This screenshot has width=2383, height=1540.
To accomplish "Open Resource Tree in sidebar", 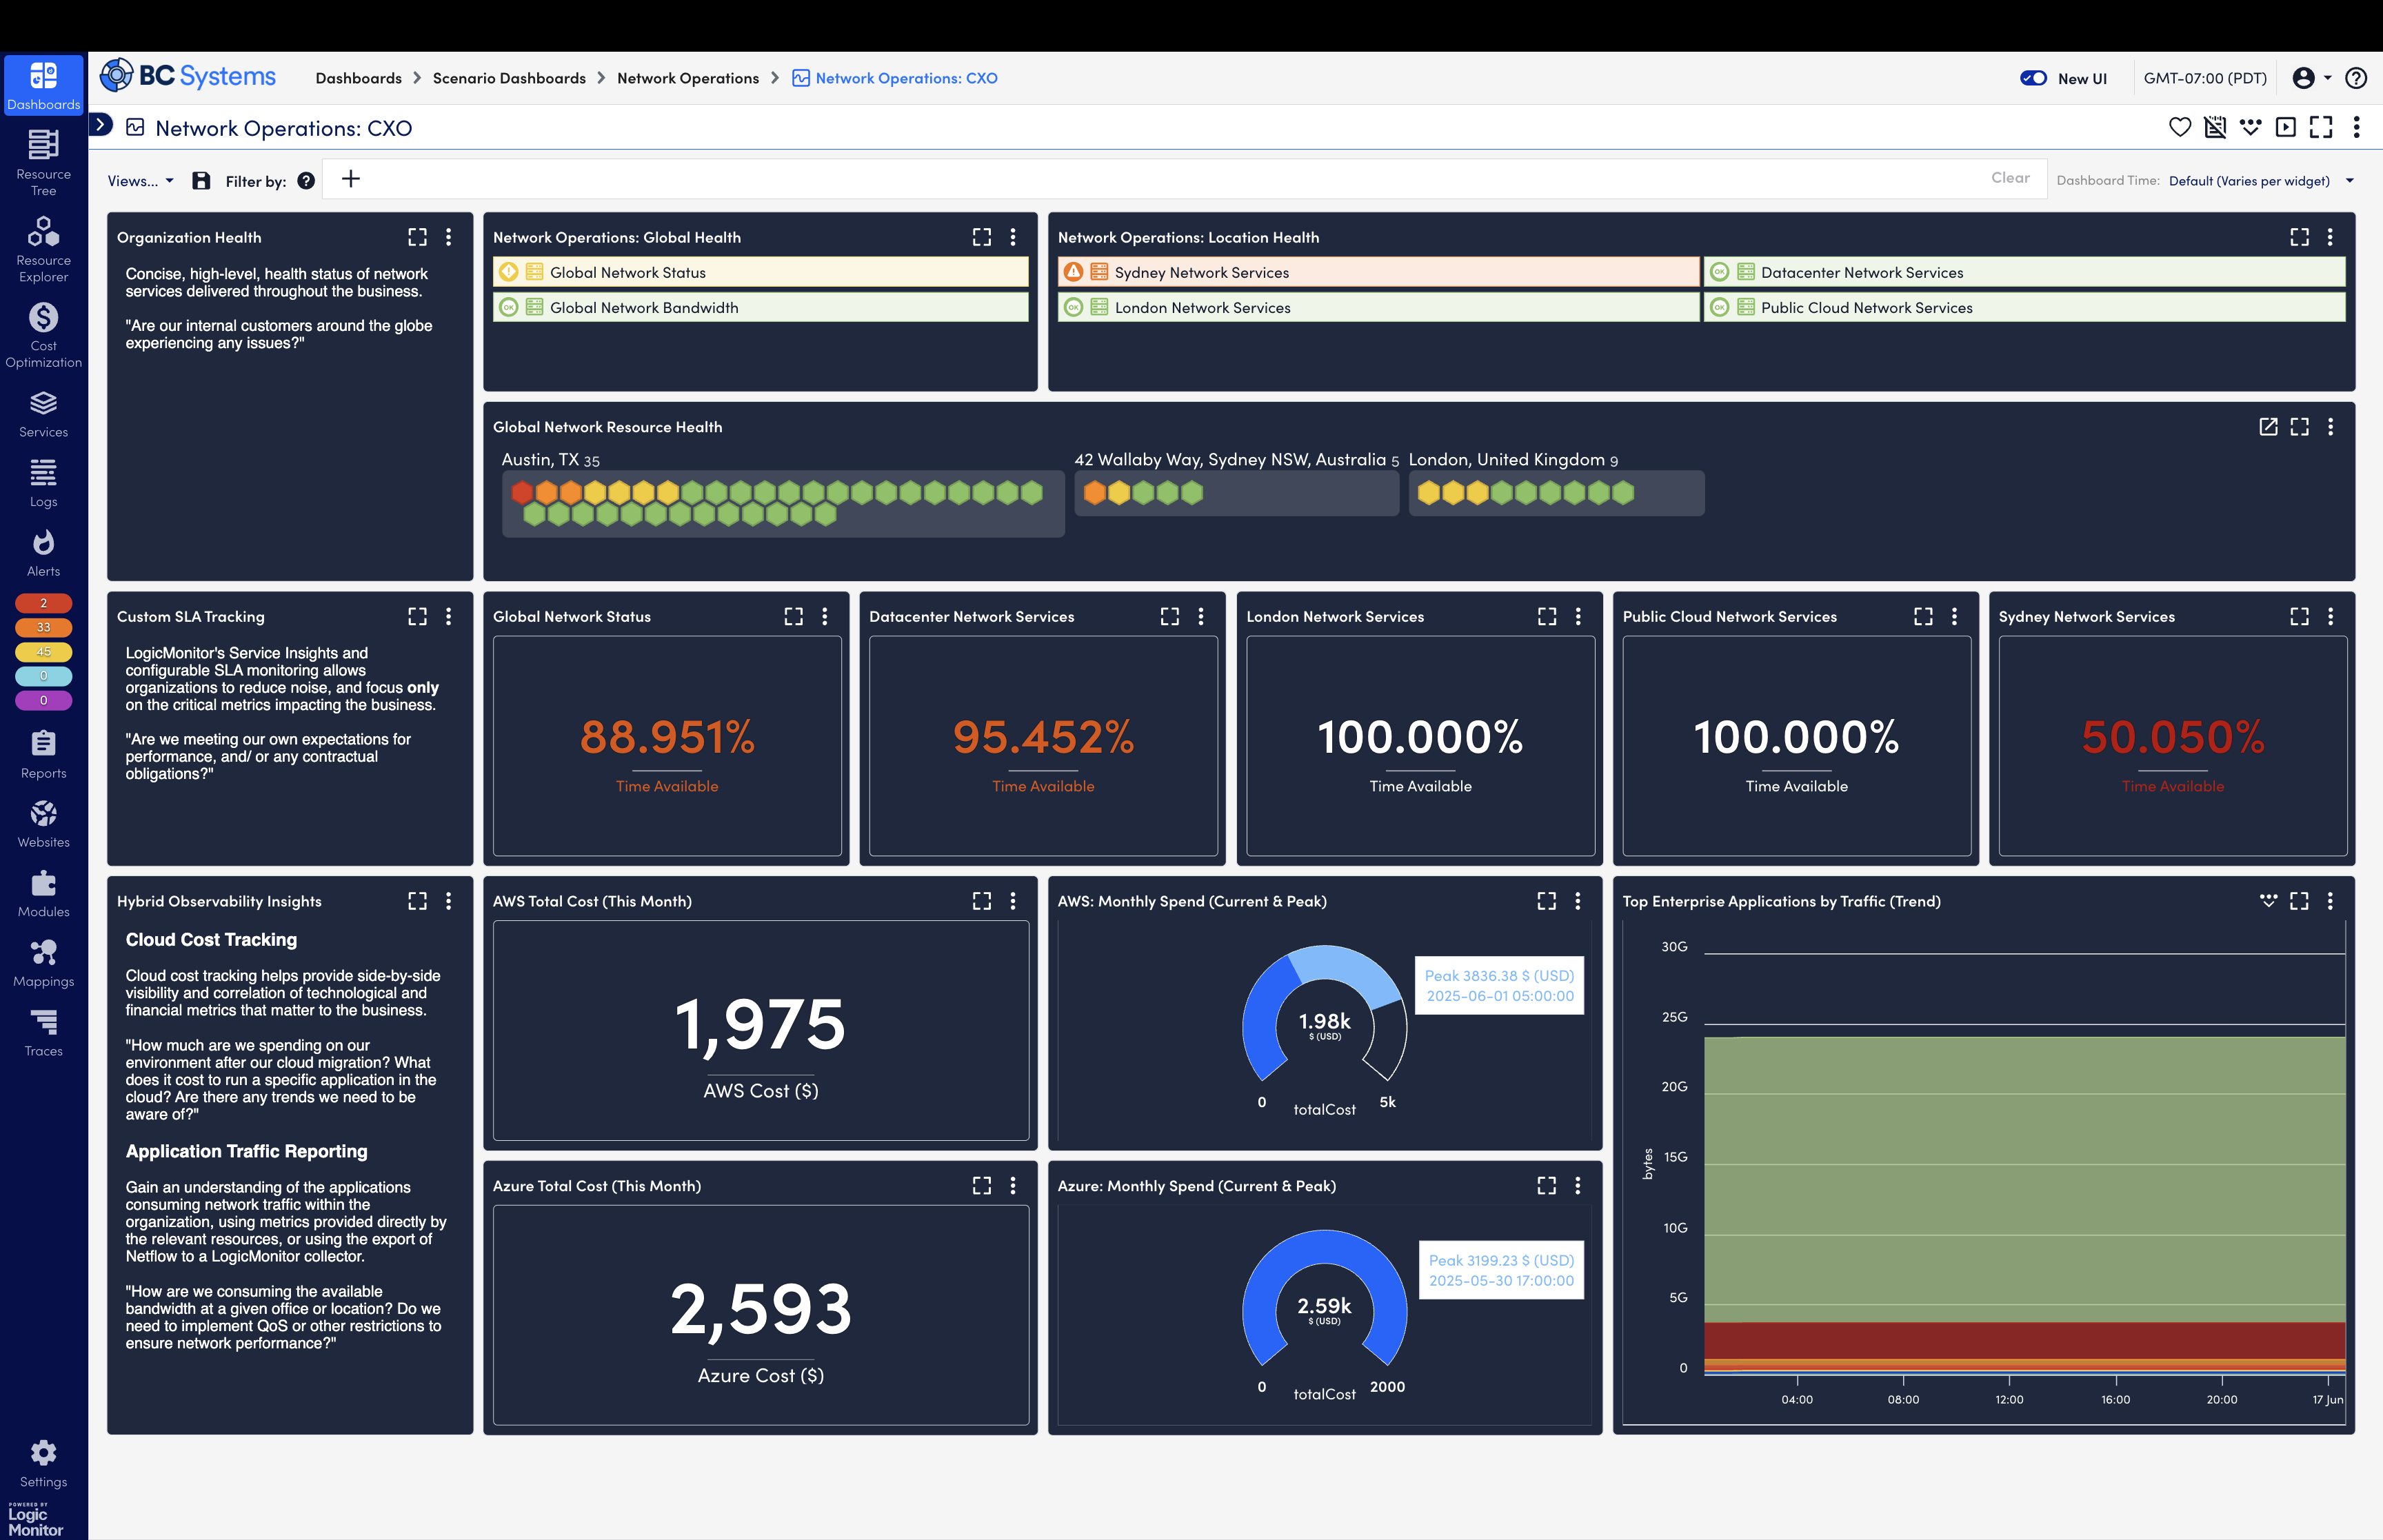I will point(43,163).
